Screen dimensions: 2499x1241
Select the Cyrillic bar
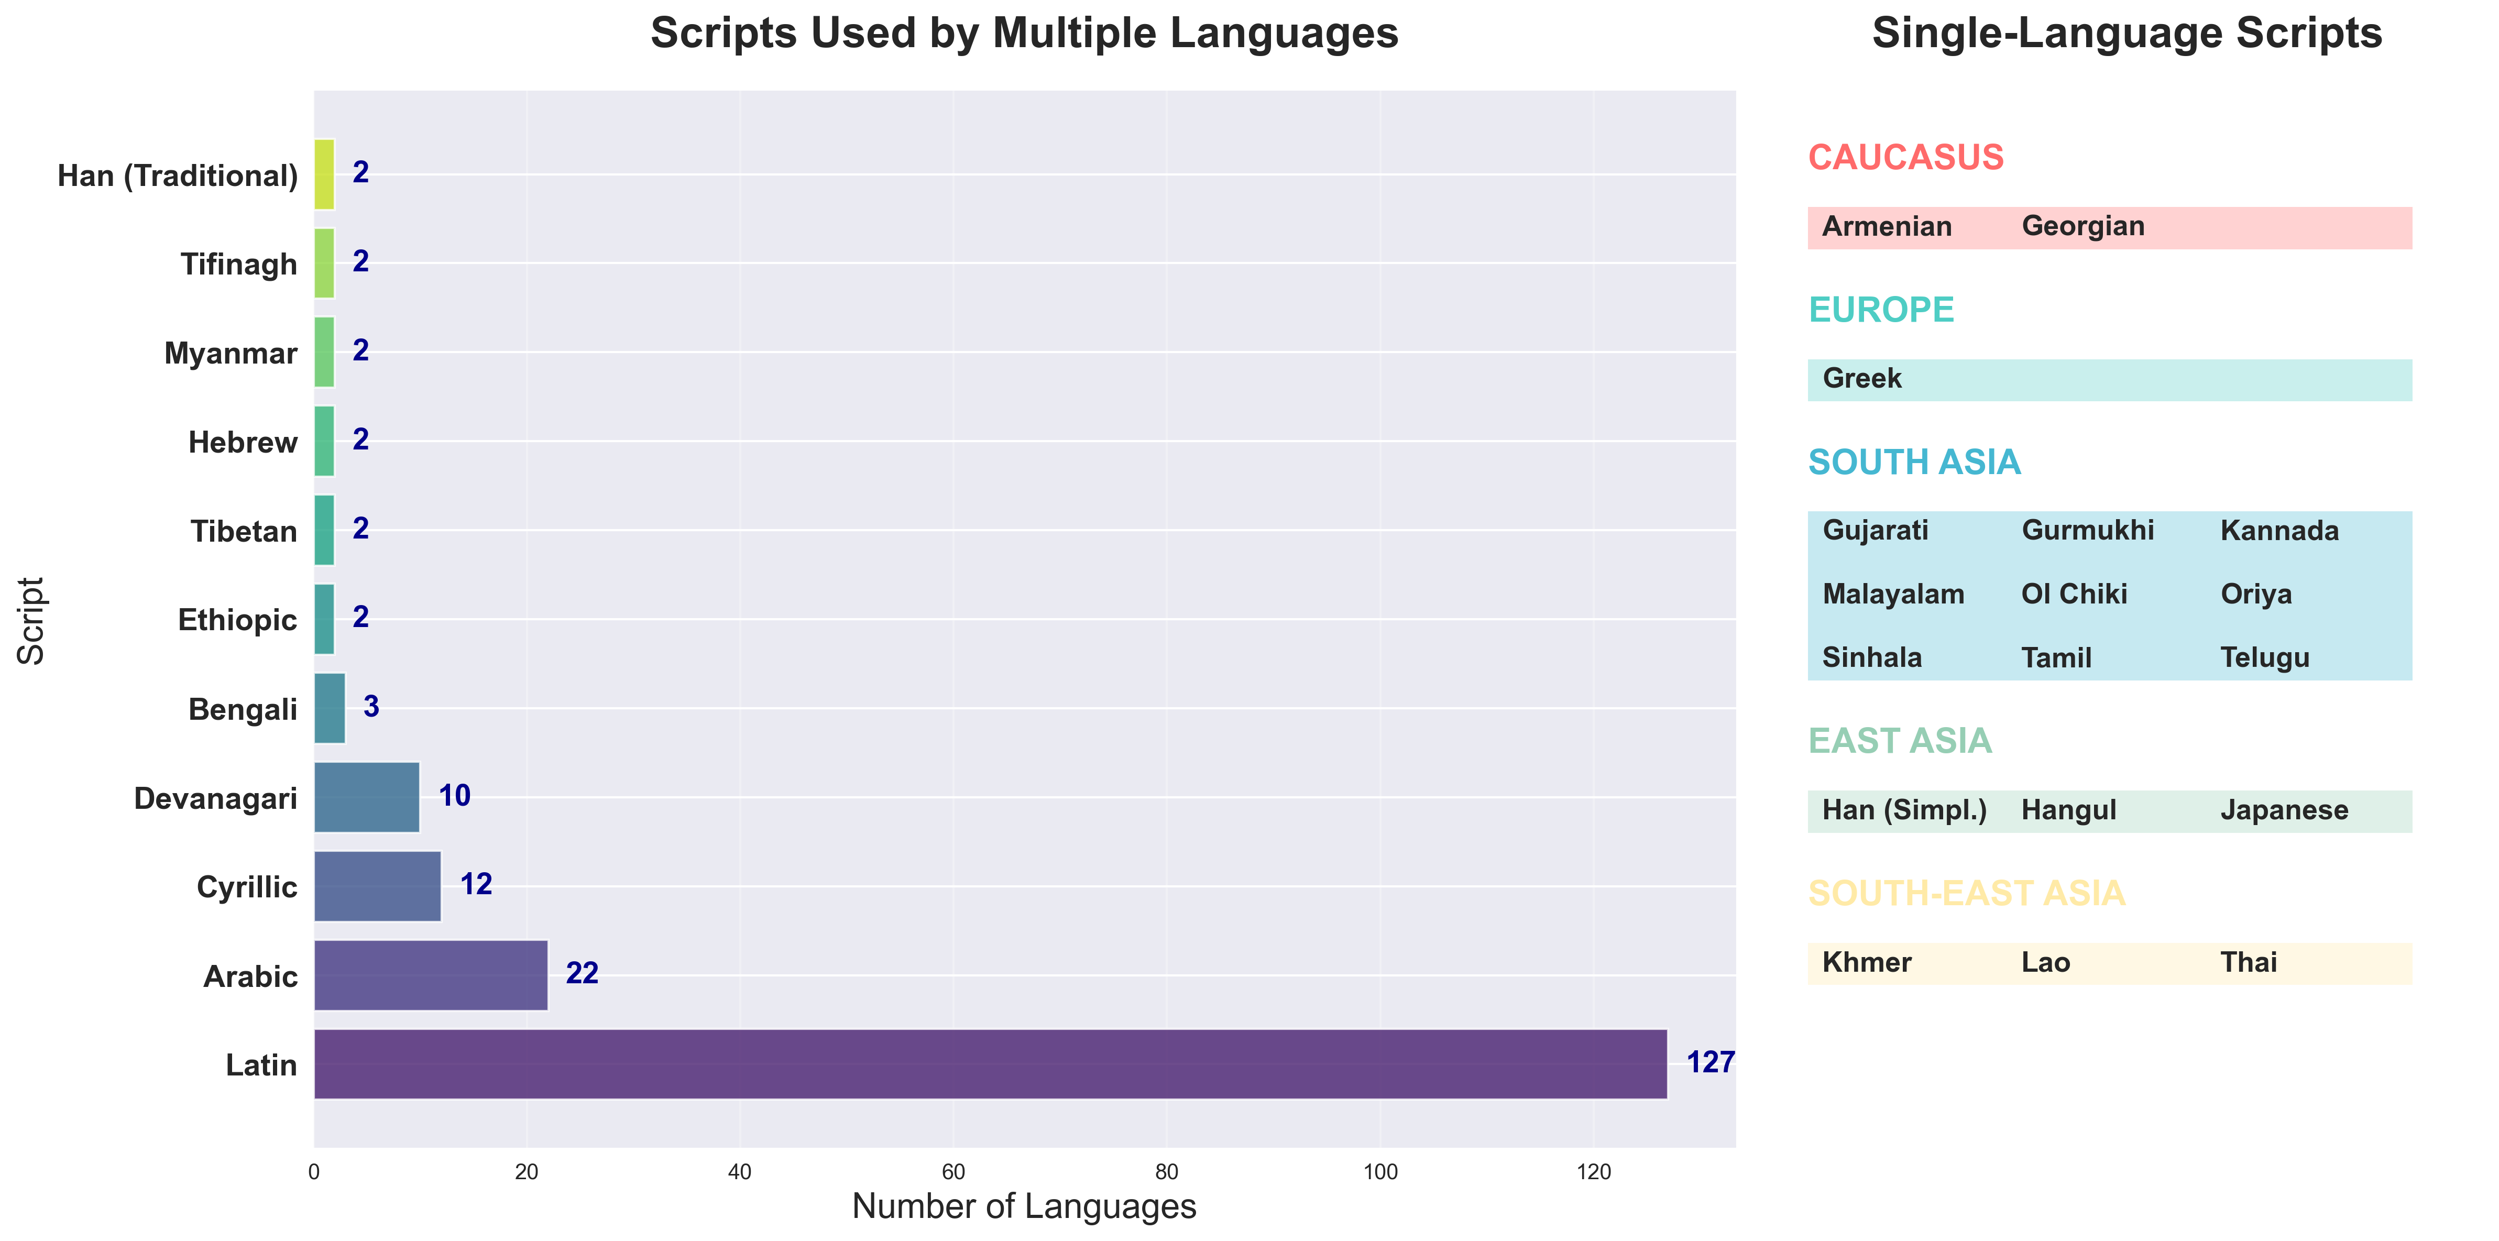[x=377, y=886]
